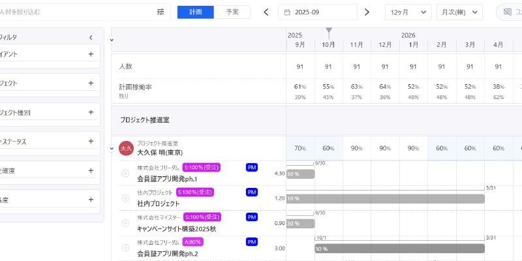Click the add icon beside 会員証アプリ開発ph.1
This screenshot has height=261, width=522.
point(125,173)
